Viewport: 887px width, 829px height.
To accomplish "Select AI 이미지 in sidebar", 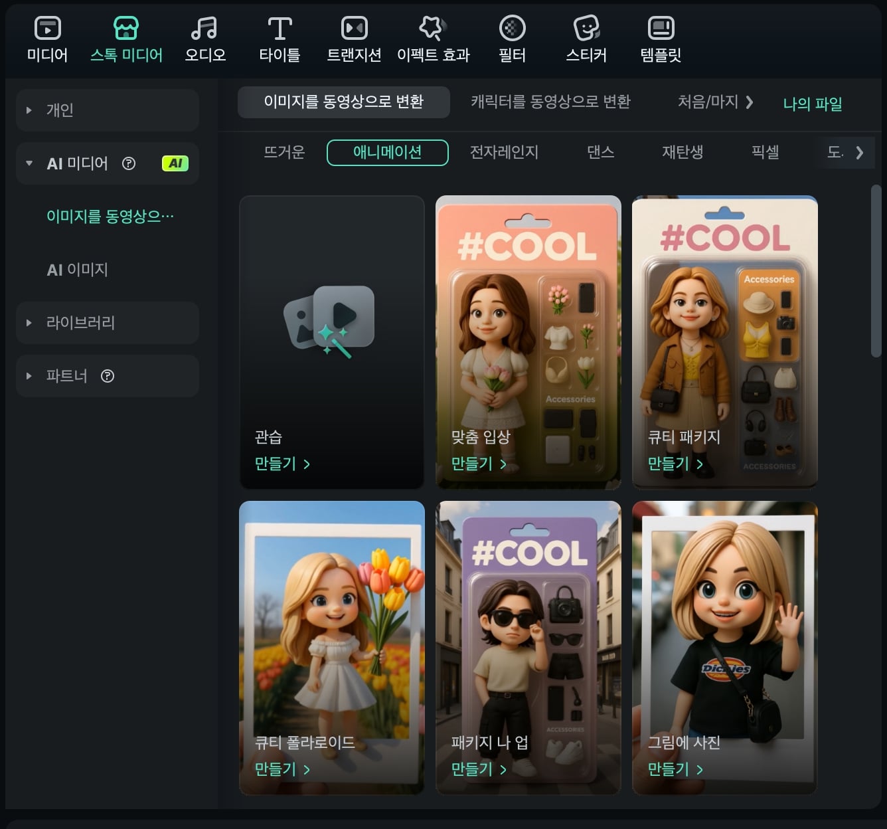I will 77,270.
